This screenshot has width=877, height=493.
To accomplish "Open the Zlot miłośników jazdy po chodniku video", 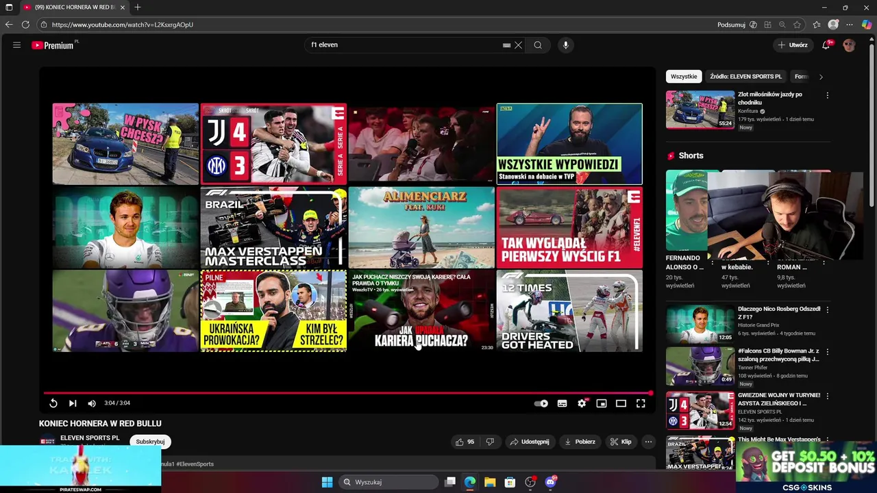I will pyautogui.click(x=770, y=98).
